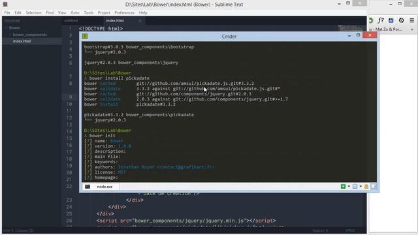This screenshot has width=418, height=235.
Task: Click line number 25 in the gutter
Action: tap(69, 213)
